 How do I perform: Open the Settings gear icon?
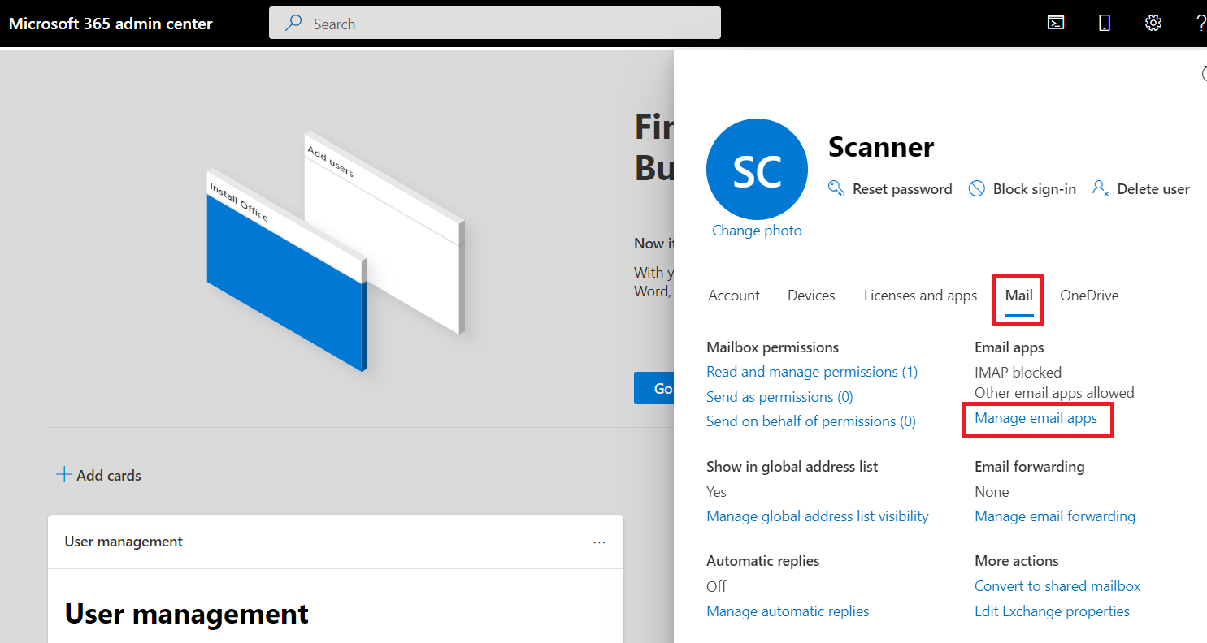click(x=1153, y=23)
